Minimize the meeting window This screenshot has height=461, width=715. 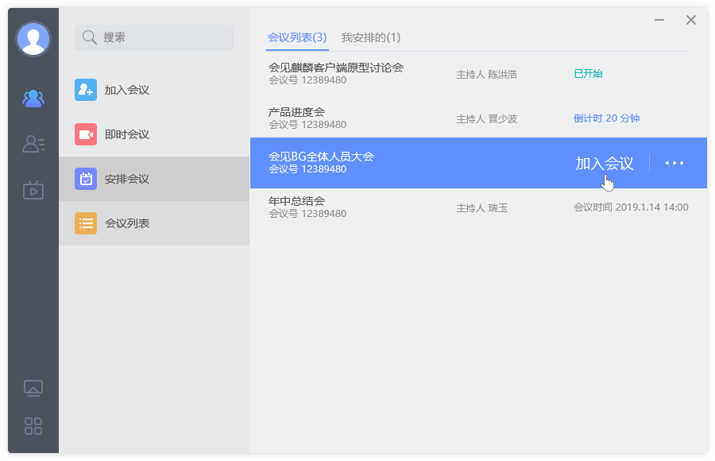pos(659,21)
